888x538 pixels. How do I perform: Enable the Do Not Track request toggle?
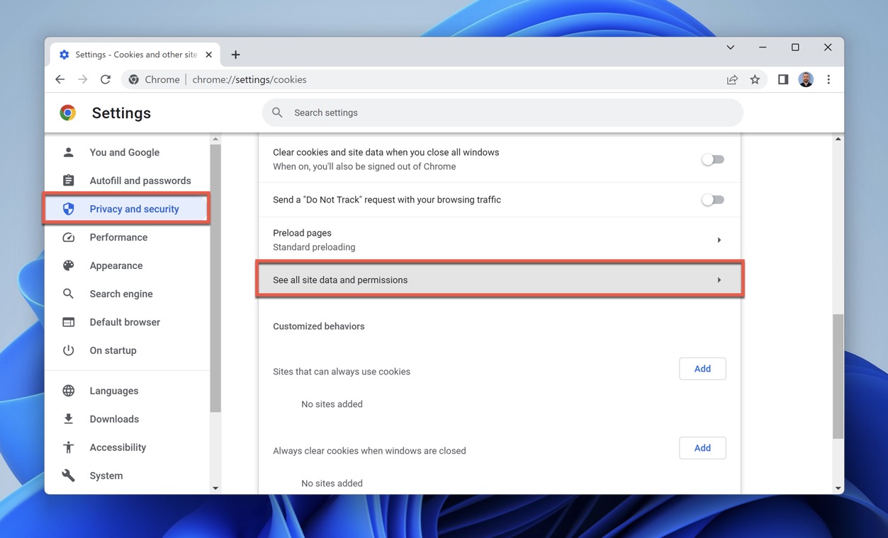pyautogui.click(x=712, y=200)
